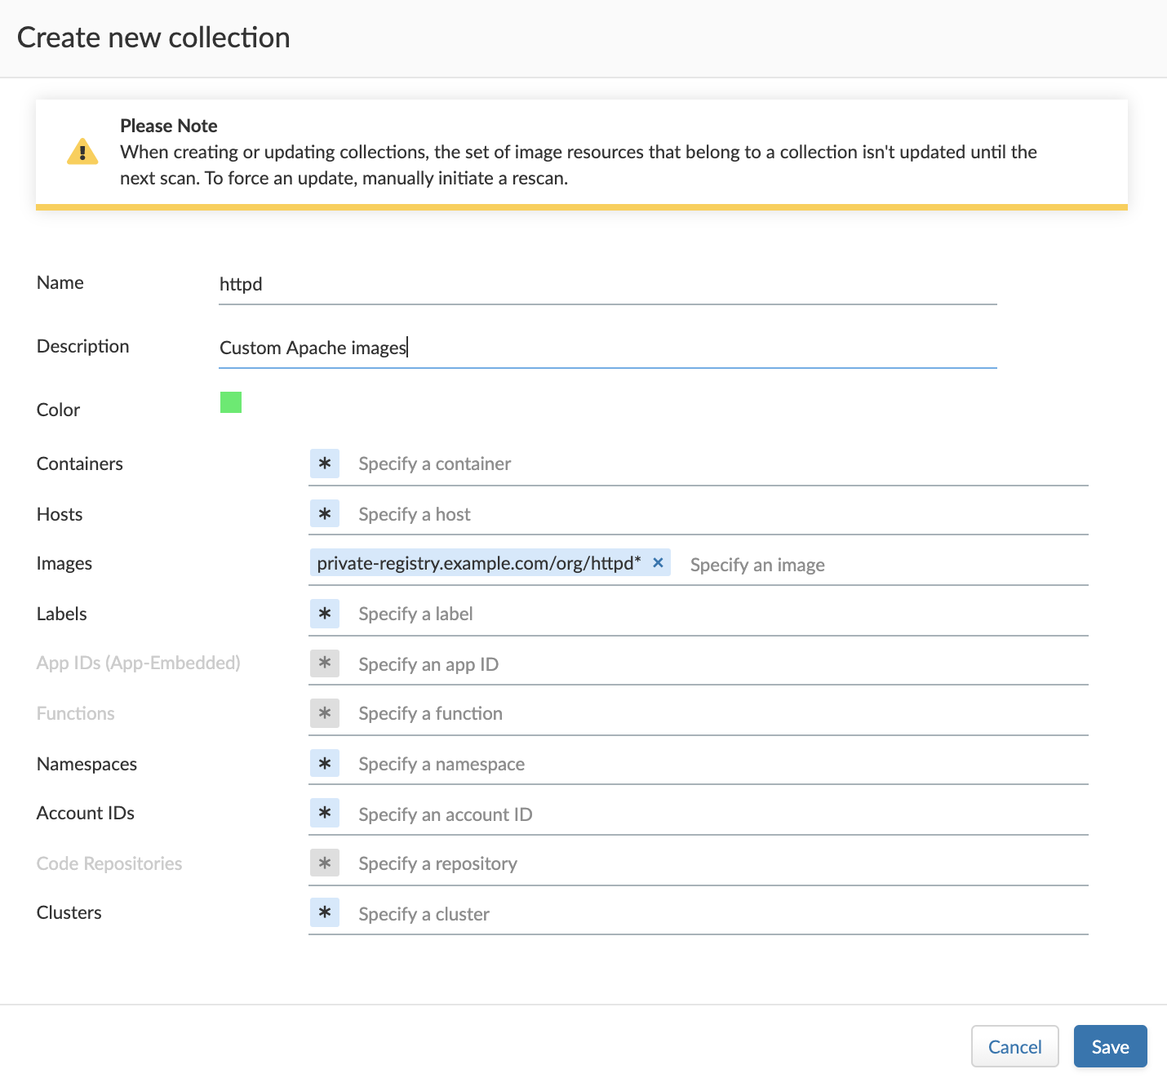The height and width of the screenshot is (1087, 1167).
Task: Click the Please Note heading
Action: point(169,126)
